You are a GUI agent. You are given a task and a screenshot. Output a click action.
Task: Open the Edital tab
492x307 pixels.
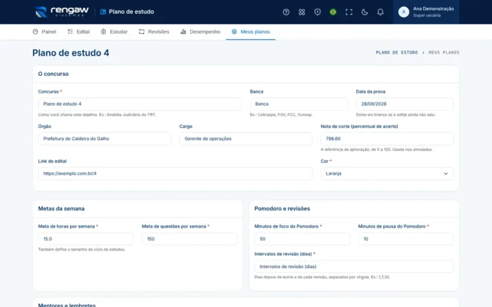(x=78, y=31)
